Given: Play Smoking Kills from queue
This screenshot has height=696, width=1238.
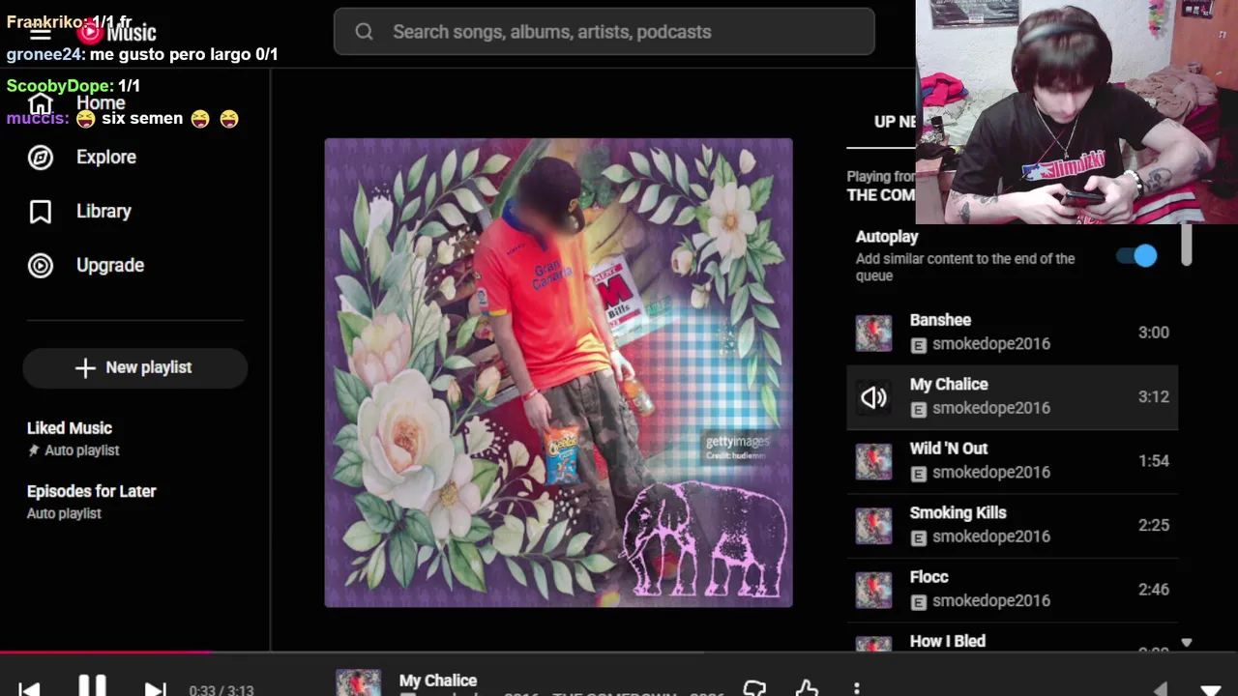Looking at the screenshot, I should click(1012, 525).
